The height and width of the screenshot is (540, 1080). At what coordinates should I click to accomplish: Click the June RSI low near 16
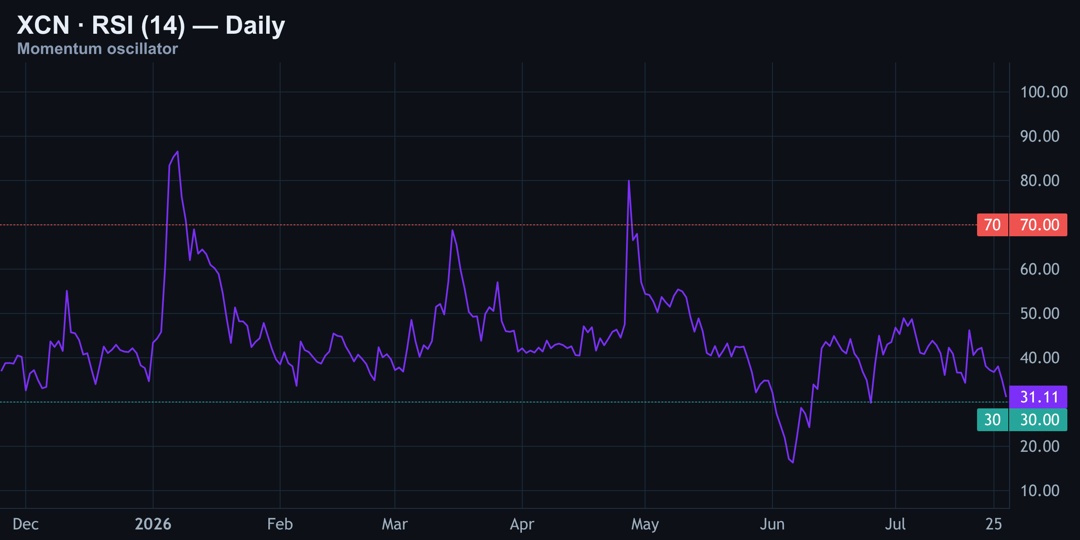[x=793, y=462]
